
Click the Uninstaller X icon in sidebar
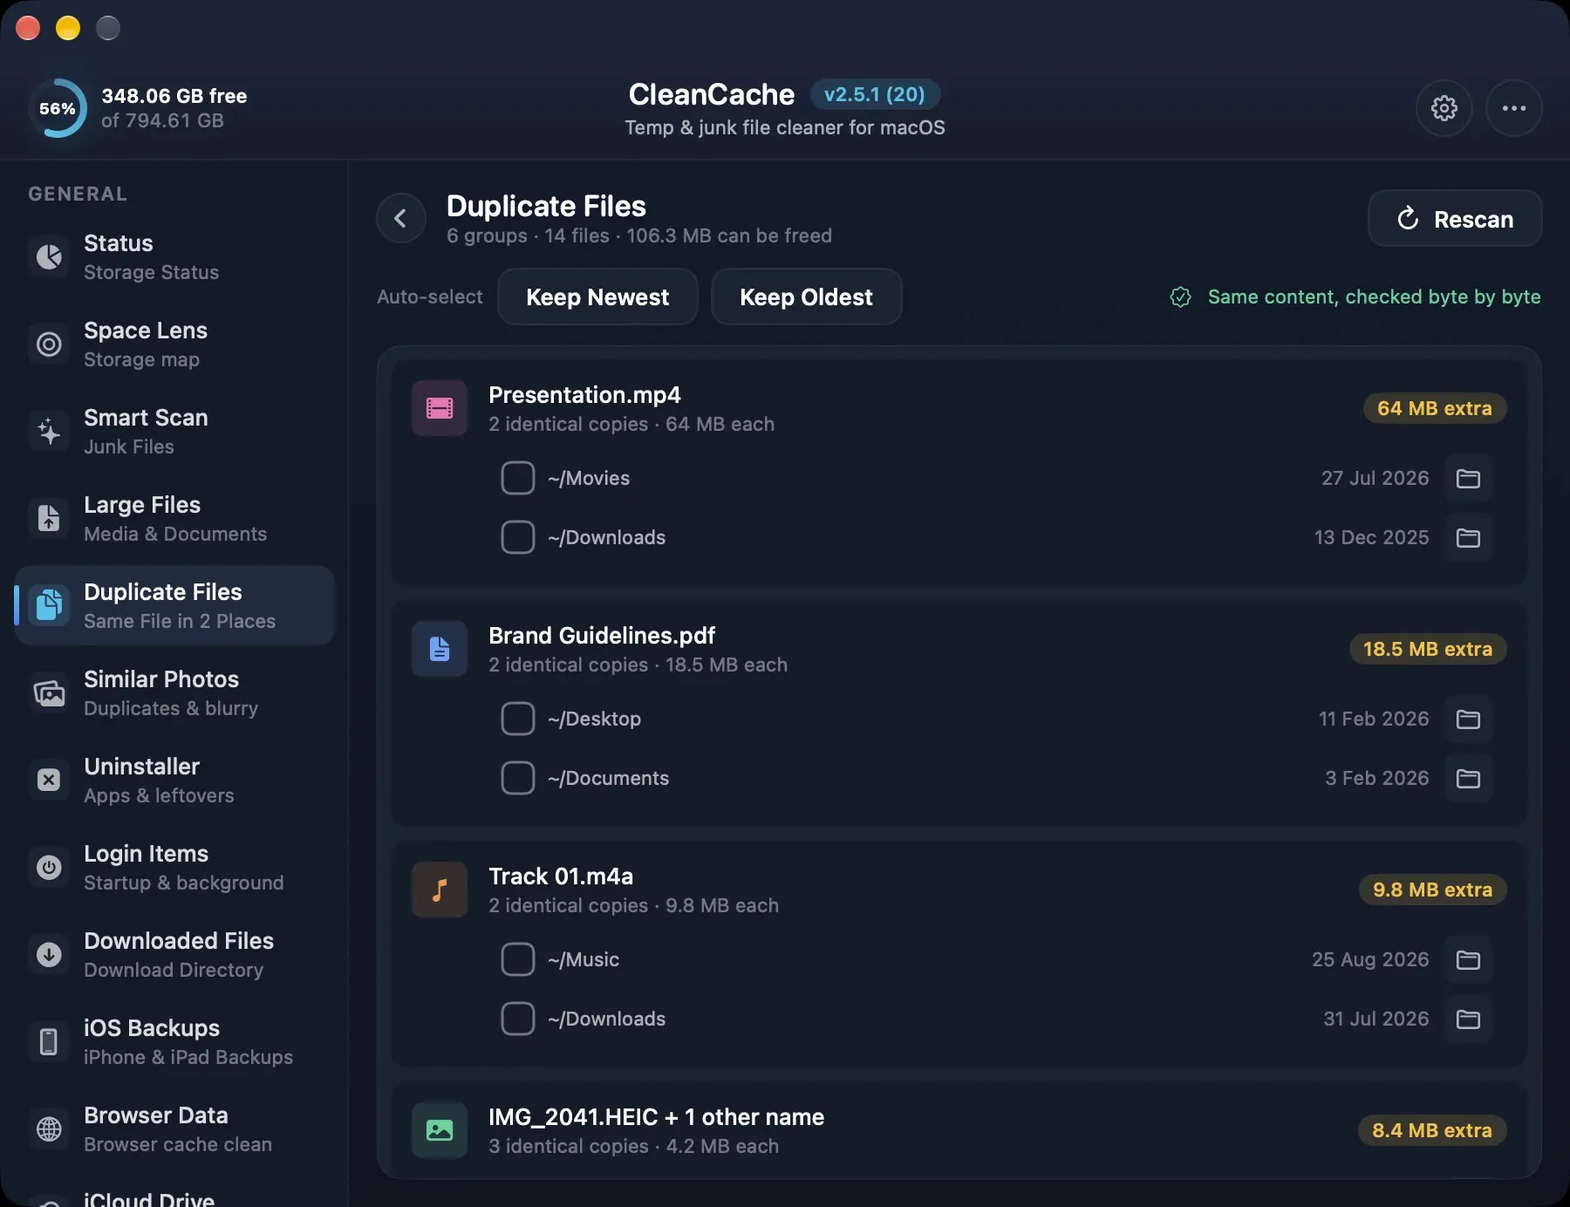(x=49, y=780)
